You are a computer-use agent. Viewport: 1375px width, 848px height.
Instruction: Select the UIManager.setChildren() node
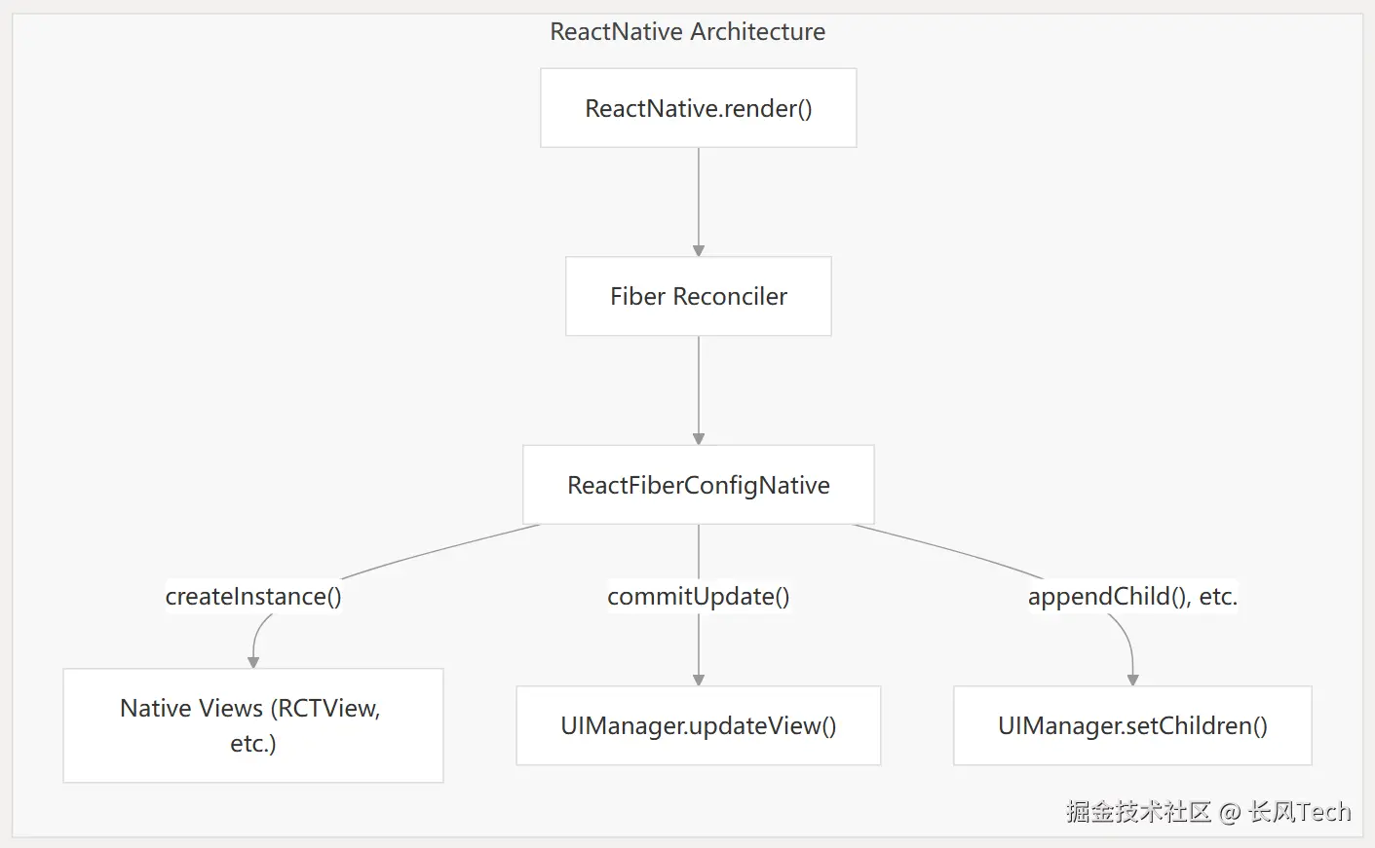pos(1131,725)
